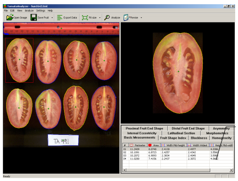Click the red ruler in the scan
Viewport: 238px width, 181px height.
click(x=61, y=29)
